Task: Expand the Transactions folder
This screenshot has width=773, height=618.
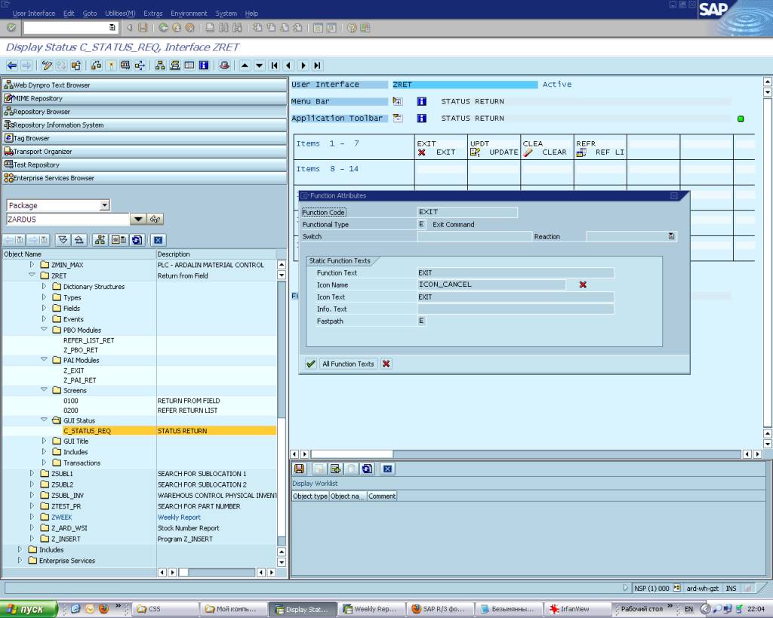Action: coord(44,463)
